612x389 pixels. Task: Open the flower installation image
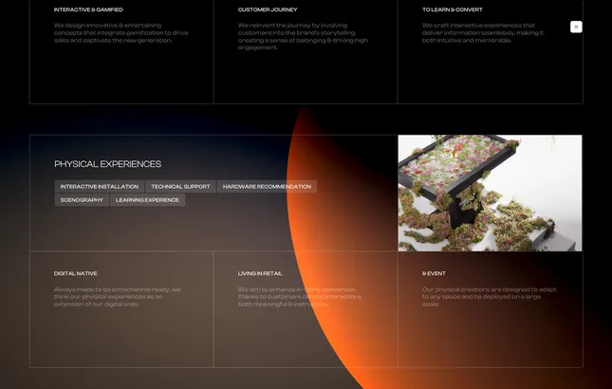[490, 194]
